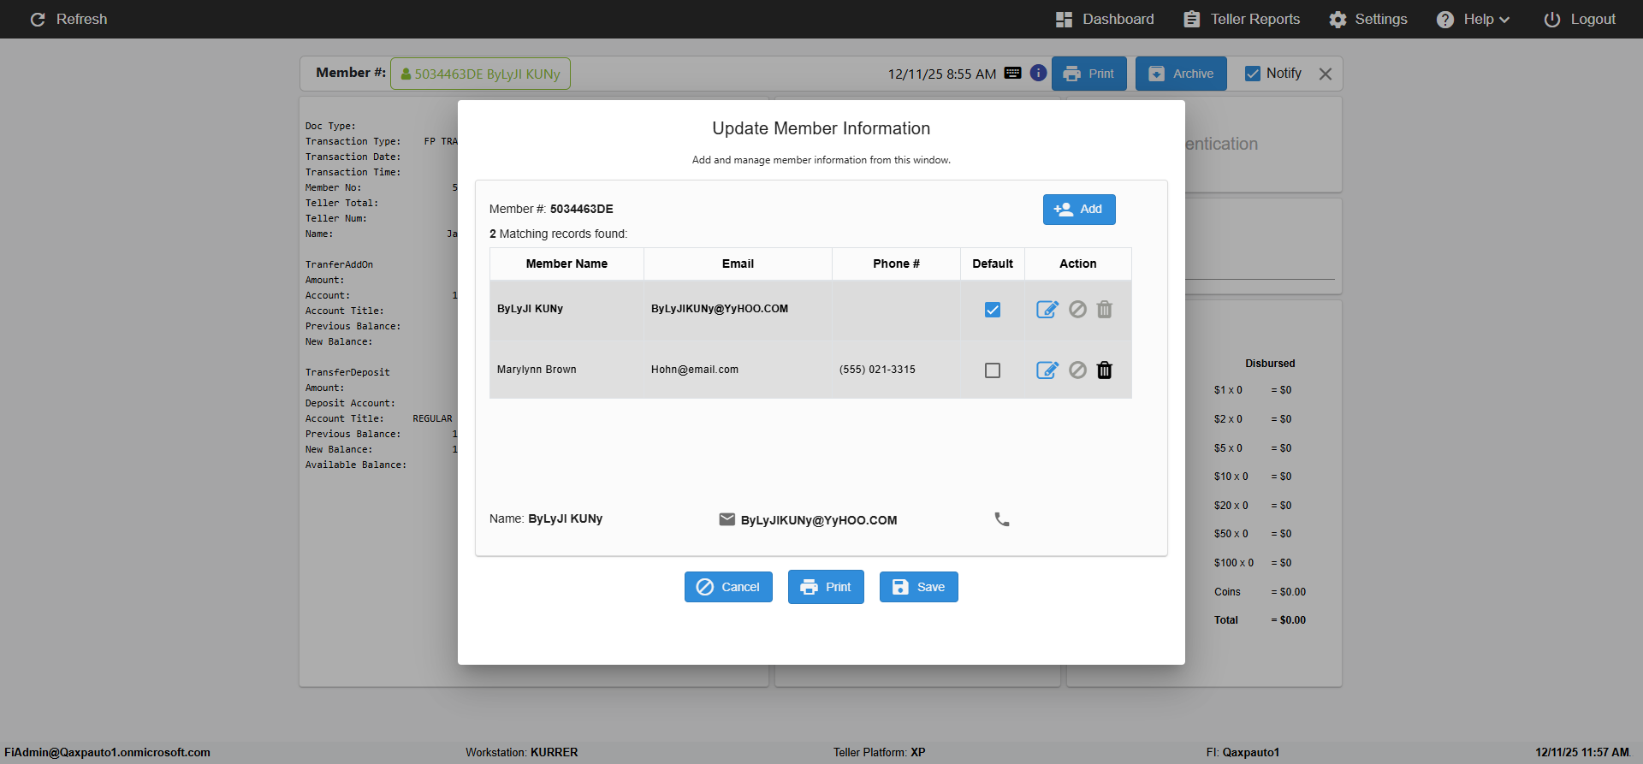
Task: Click the dialog's Print button
Action: pyautogui.click(x=826, y=587)
